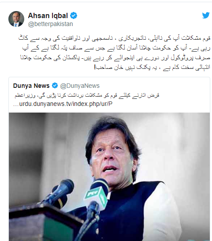Open Ahsan Iqbal's profile avatar
The height and width of the screenshot is (241, 212).
click(16, 19)
